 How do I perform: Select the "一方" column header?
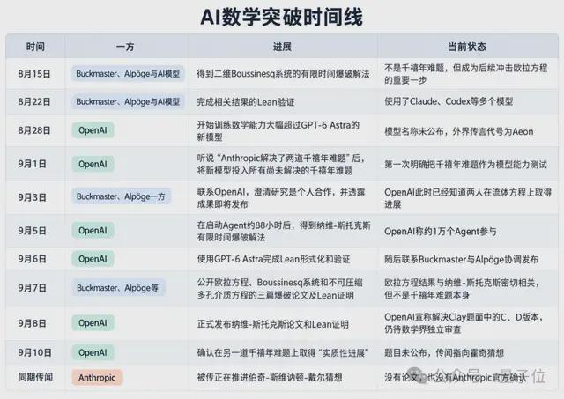point(125,47)
